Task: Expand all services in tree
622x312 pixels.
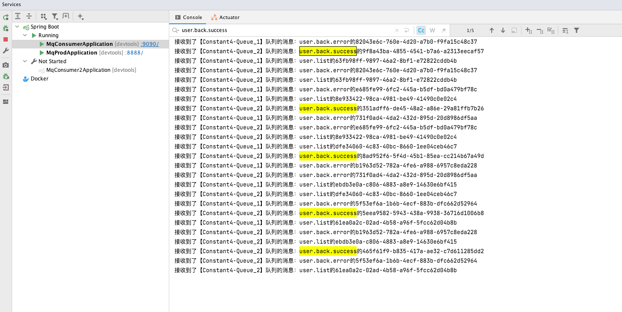Action: (x=18, y=16)
